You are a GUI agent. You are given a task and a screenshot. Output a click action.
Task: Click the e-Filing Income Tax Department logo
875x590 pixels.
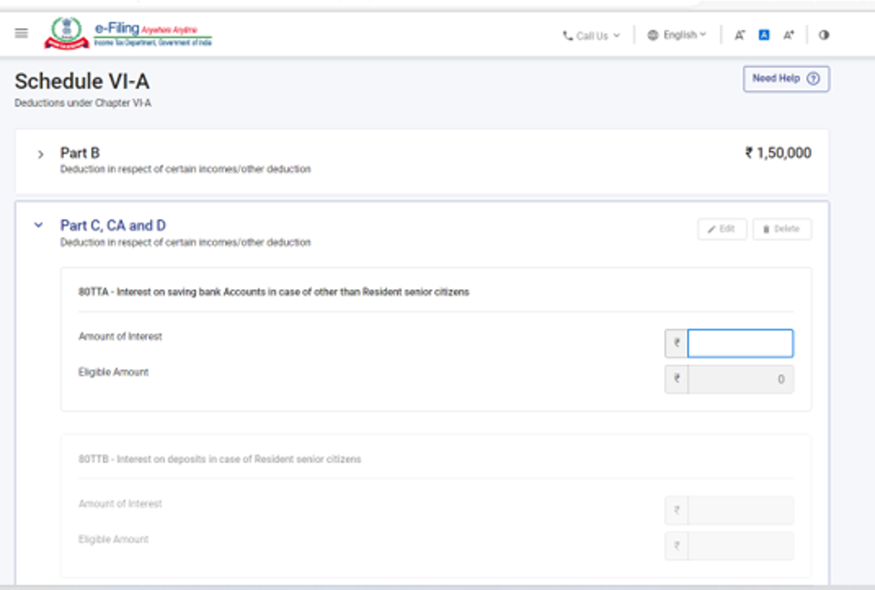[x=128, y=34]
